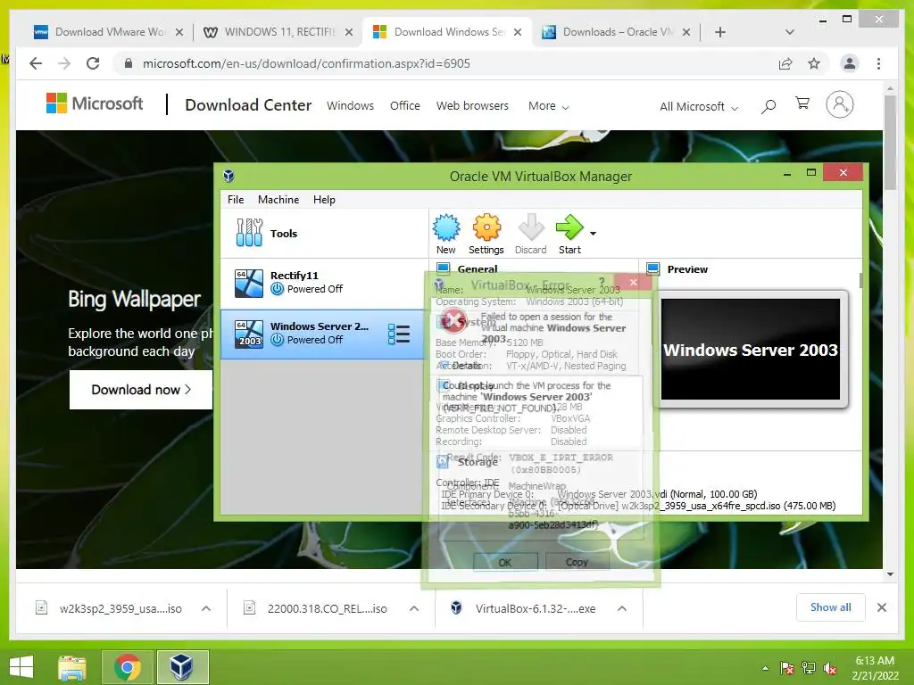Image resolution: width=914 pixels, height=685 pixels.
Task: Expand options for 22000.318 iso download
Action: [414, 608]
